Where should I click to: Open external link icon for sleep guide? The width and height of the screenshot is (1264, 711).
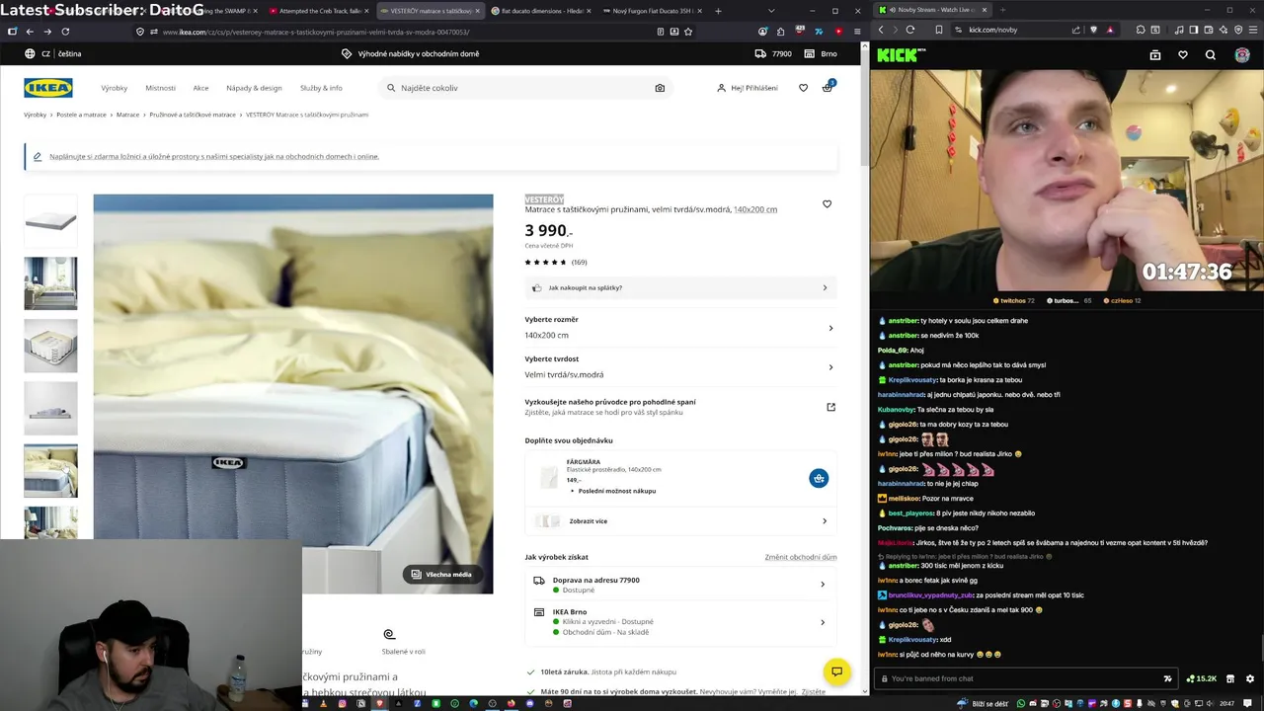point(830,407)
